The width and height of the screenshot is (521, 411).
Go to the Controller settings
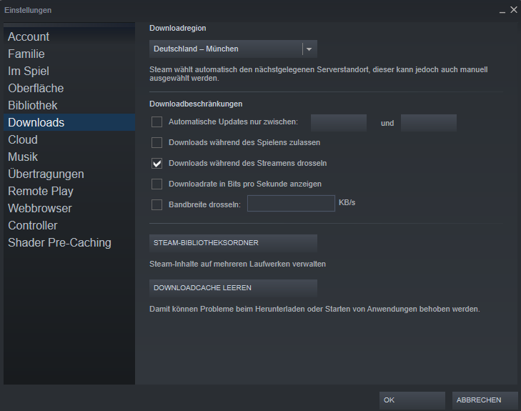coord(69,225)
